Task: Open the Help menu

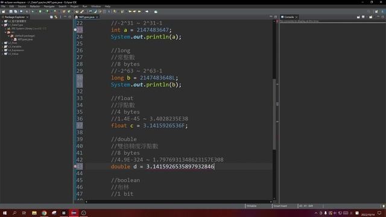Action: [107, 7]
